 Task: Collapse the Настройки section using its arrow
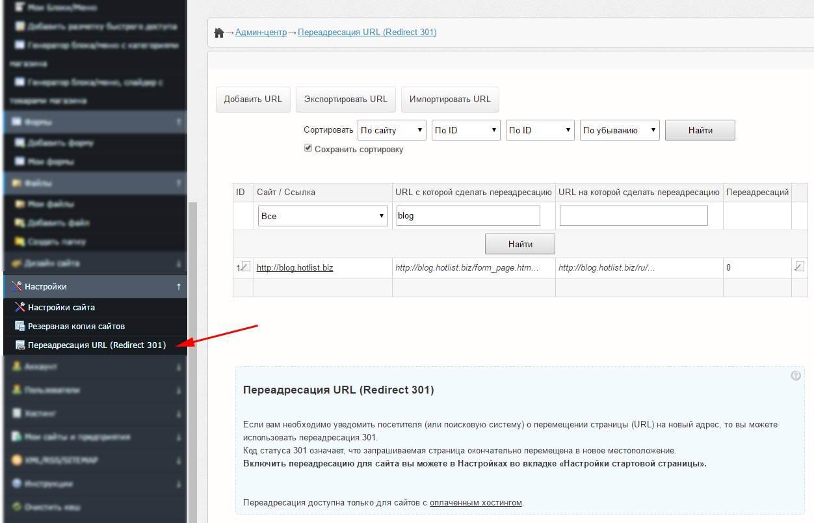[178, 286]
